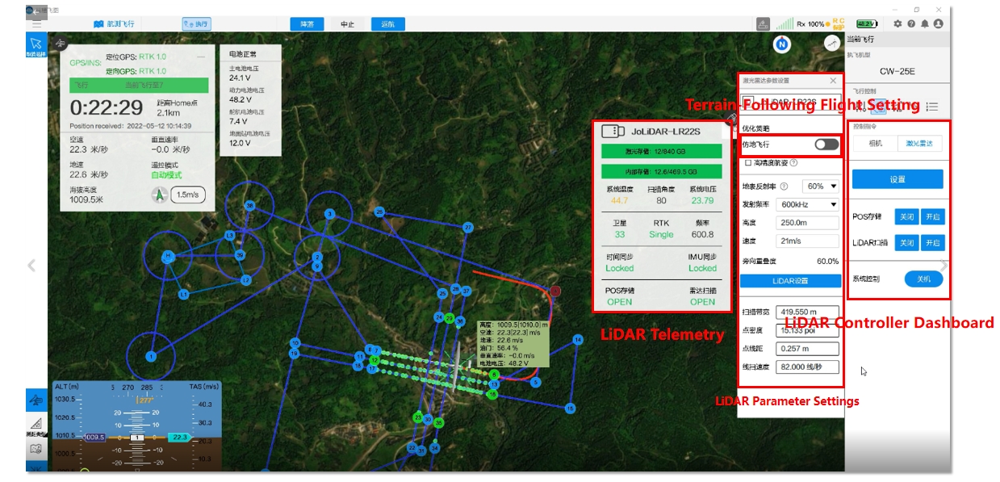Click the RC MP link status indicator

839,24
